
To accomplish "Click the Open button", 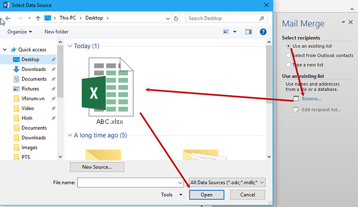I will tap(206, 195).
